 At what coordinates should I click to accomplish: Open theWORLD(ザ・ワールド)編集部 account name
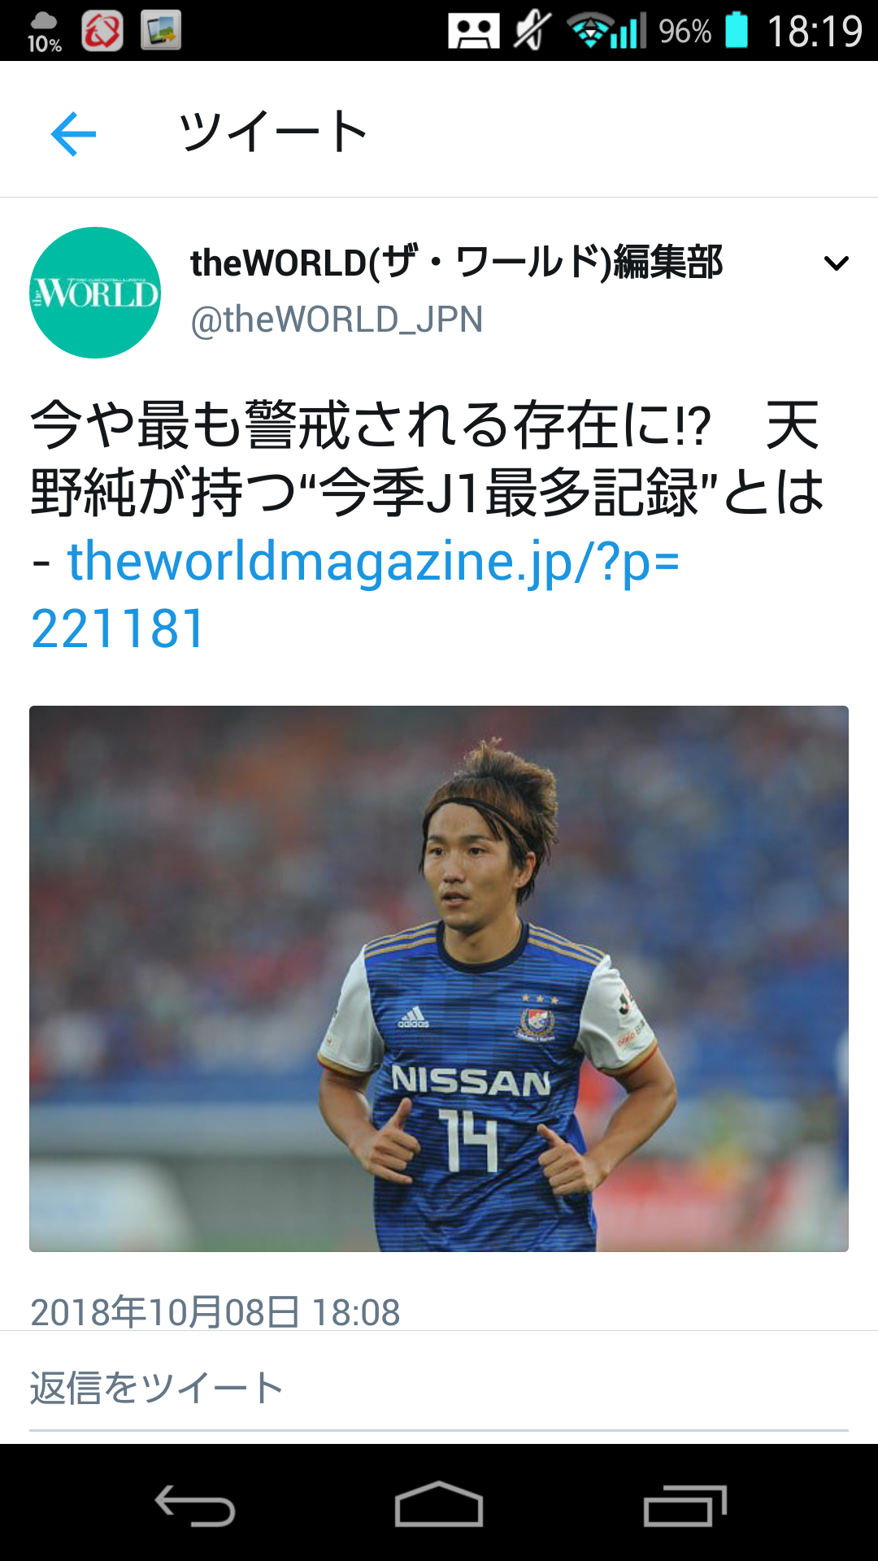point(456,263)
